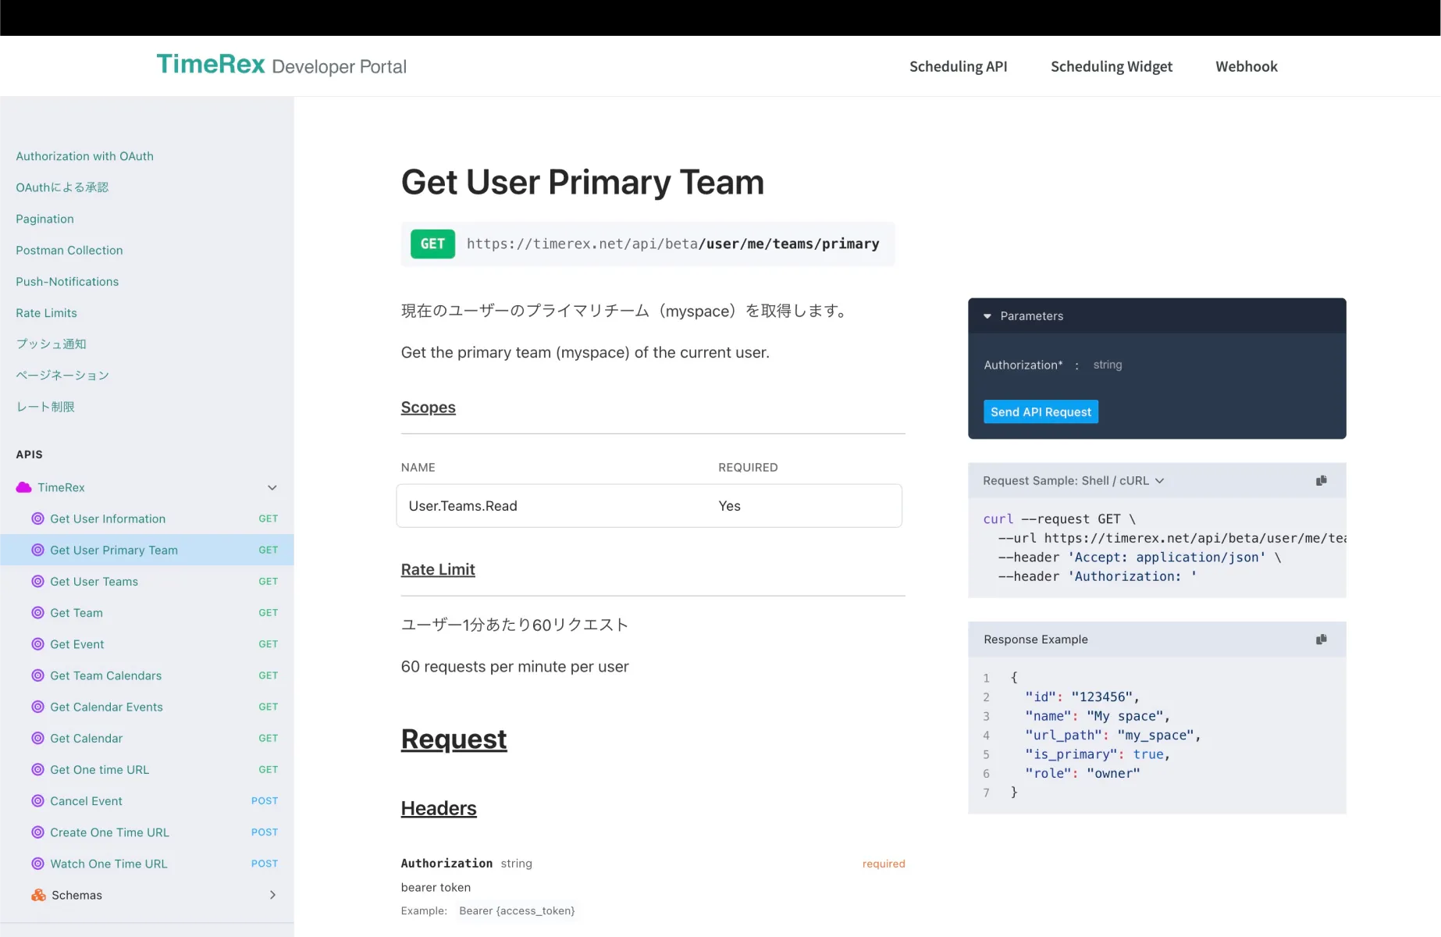The width and height of the screenshot is (1441, 937).
Task: Select Get User Teams in sidebar
Action: (x=147, y=581)
